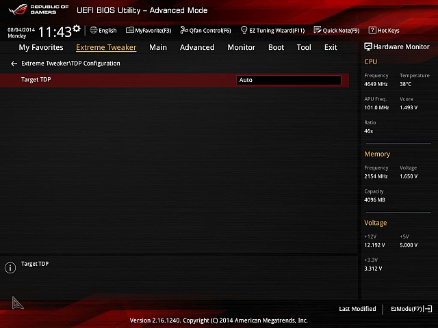
Task: Click the Vcore 1.493 V reading
Action: tap(409, 107)
